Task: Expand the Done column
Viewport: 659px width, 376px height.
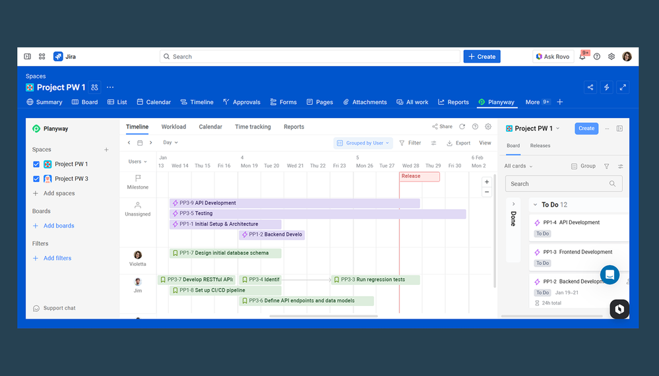Action: coord(513,204)
